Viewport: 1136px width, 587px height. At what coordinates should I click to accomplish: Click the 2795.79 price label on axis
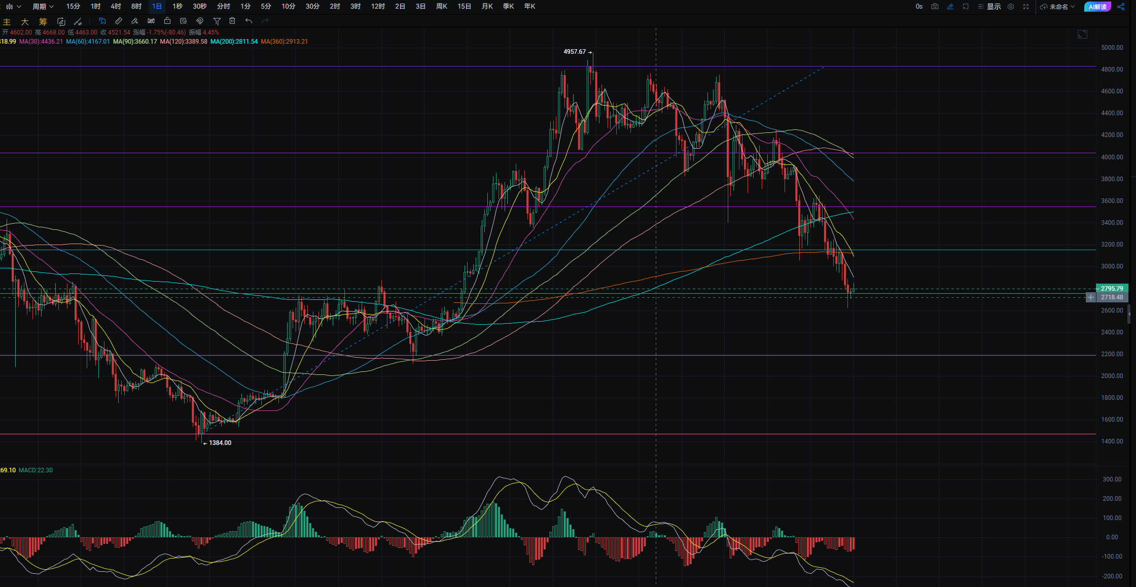point(1112,288)
